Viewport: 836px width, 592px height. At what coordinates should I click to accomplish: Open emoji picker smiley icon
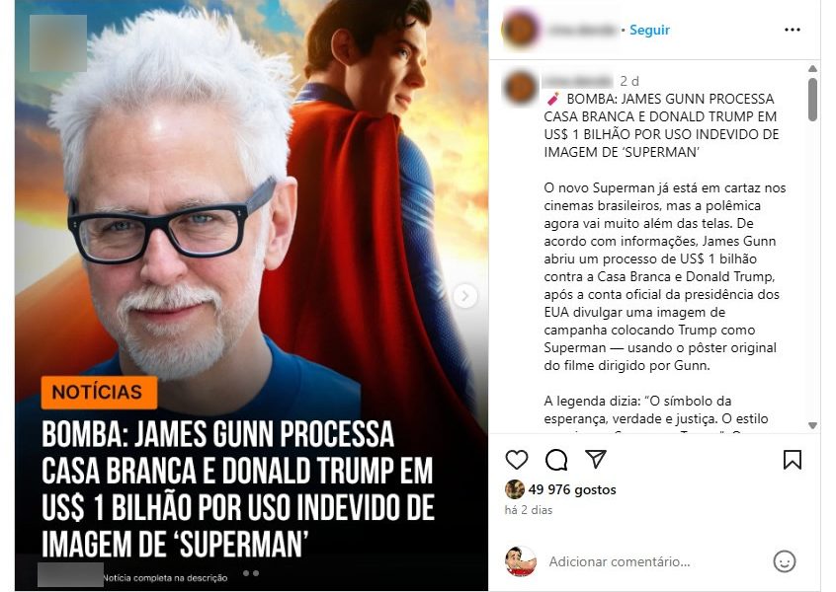785,561
